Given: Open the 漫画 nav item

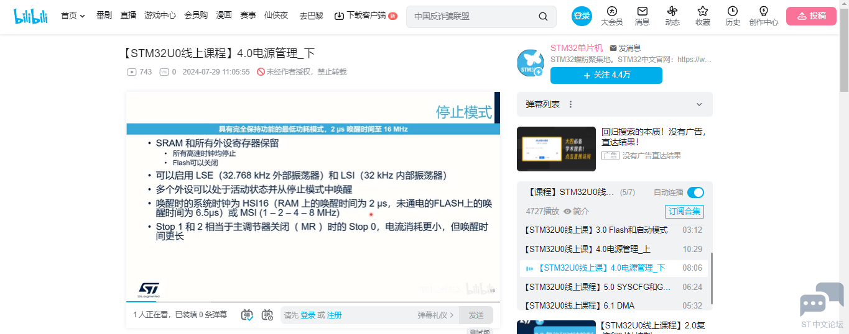Looking at the screenshot, I should 224,16.
